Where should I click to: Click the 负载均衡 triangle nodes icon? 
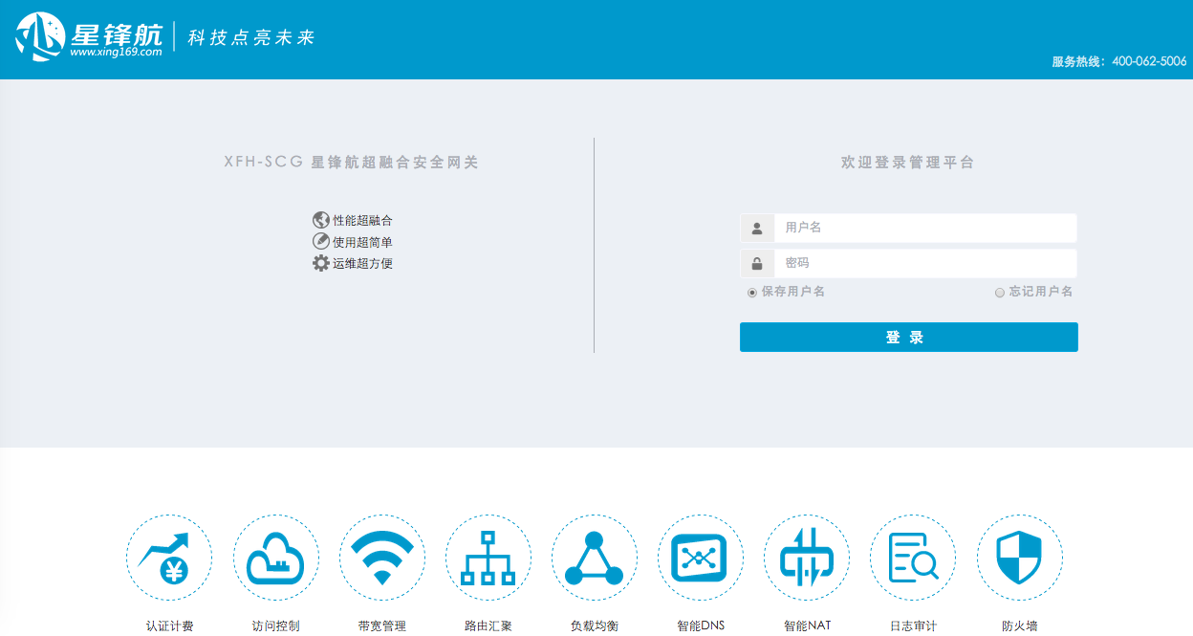tap(594, 558)
